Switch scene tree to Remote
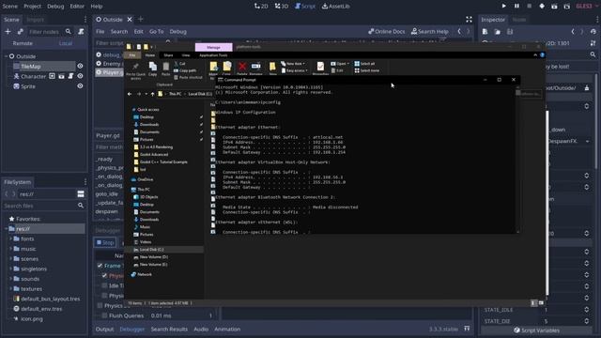 (x=23, y=43)
